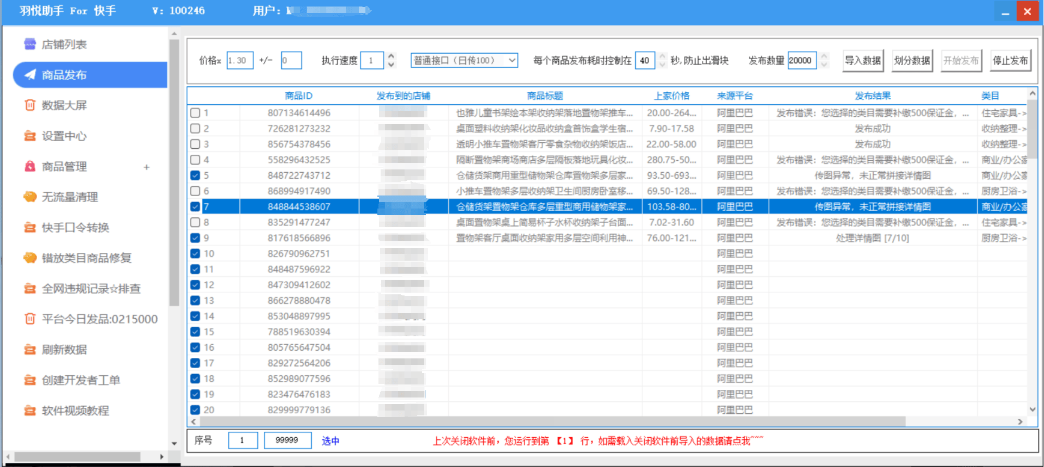
Task: Click the table scroll-right arrow
Action: pos(1020,421)
